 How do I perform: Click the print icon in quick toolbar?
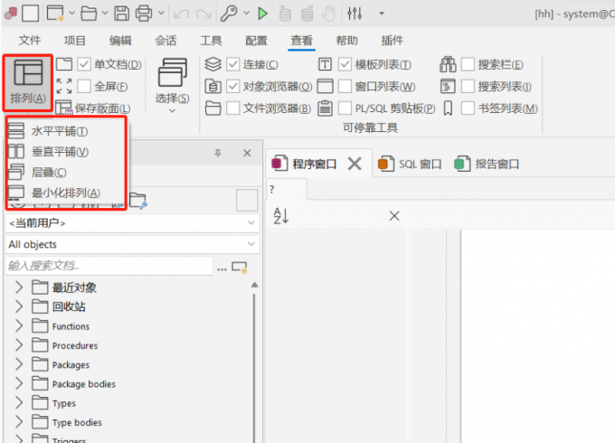144,14
